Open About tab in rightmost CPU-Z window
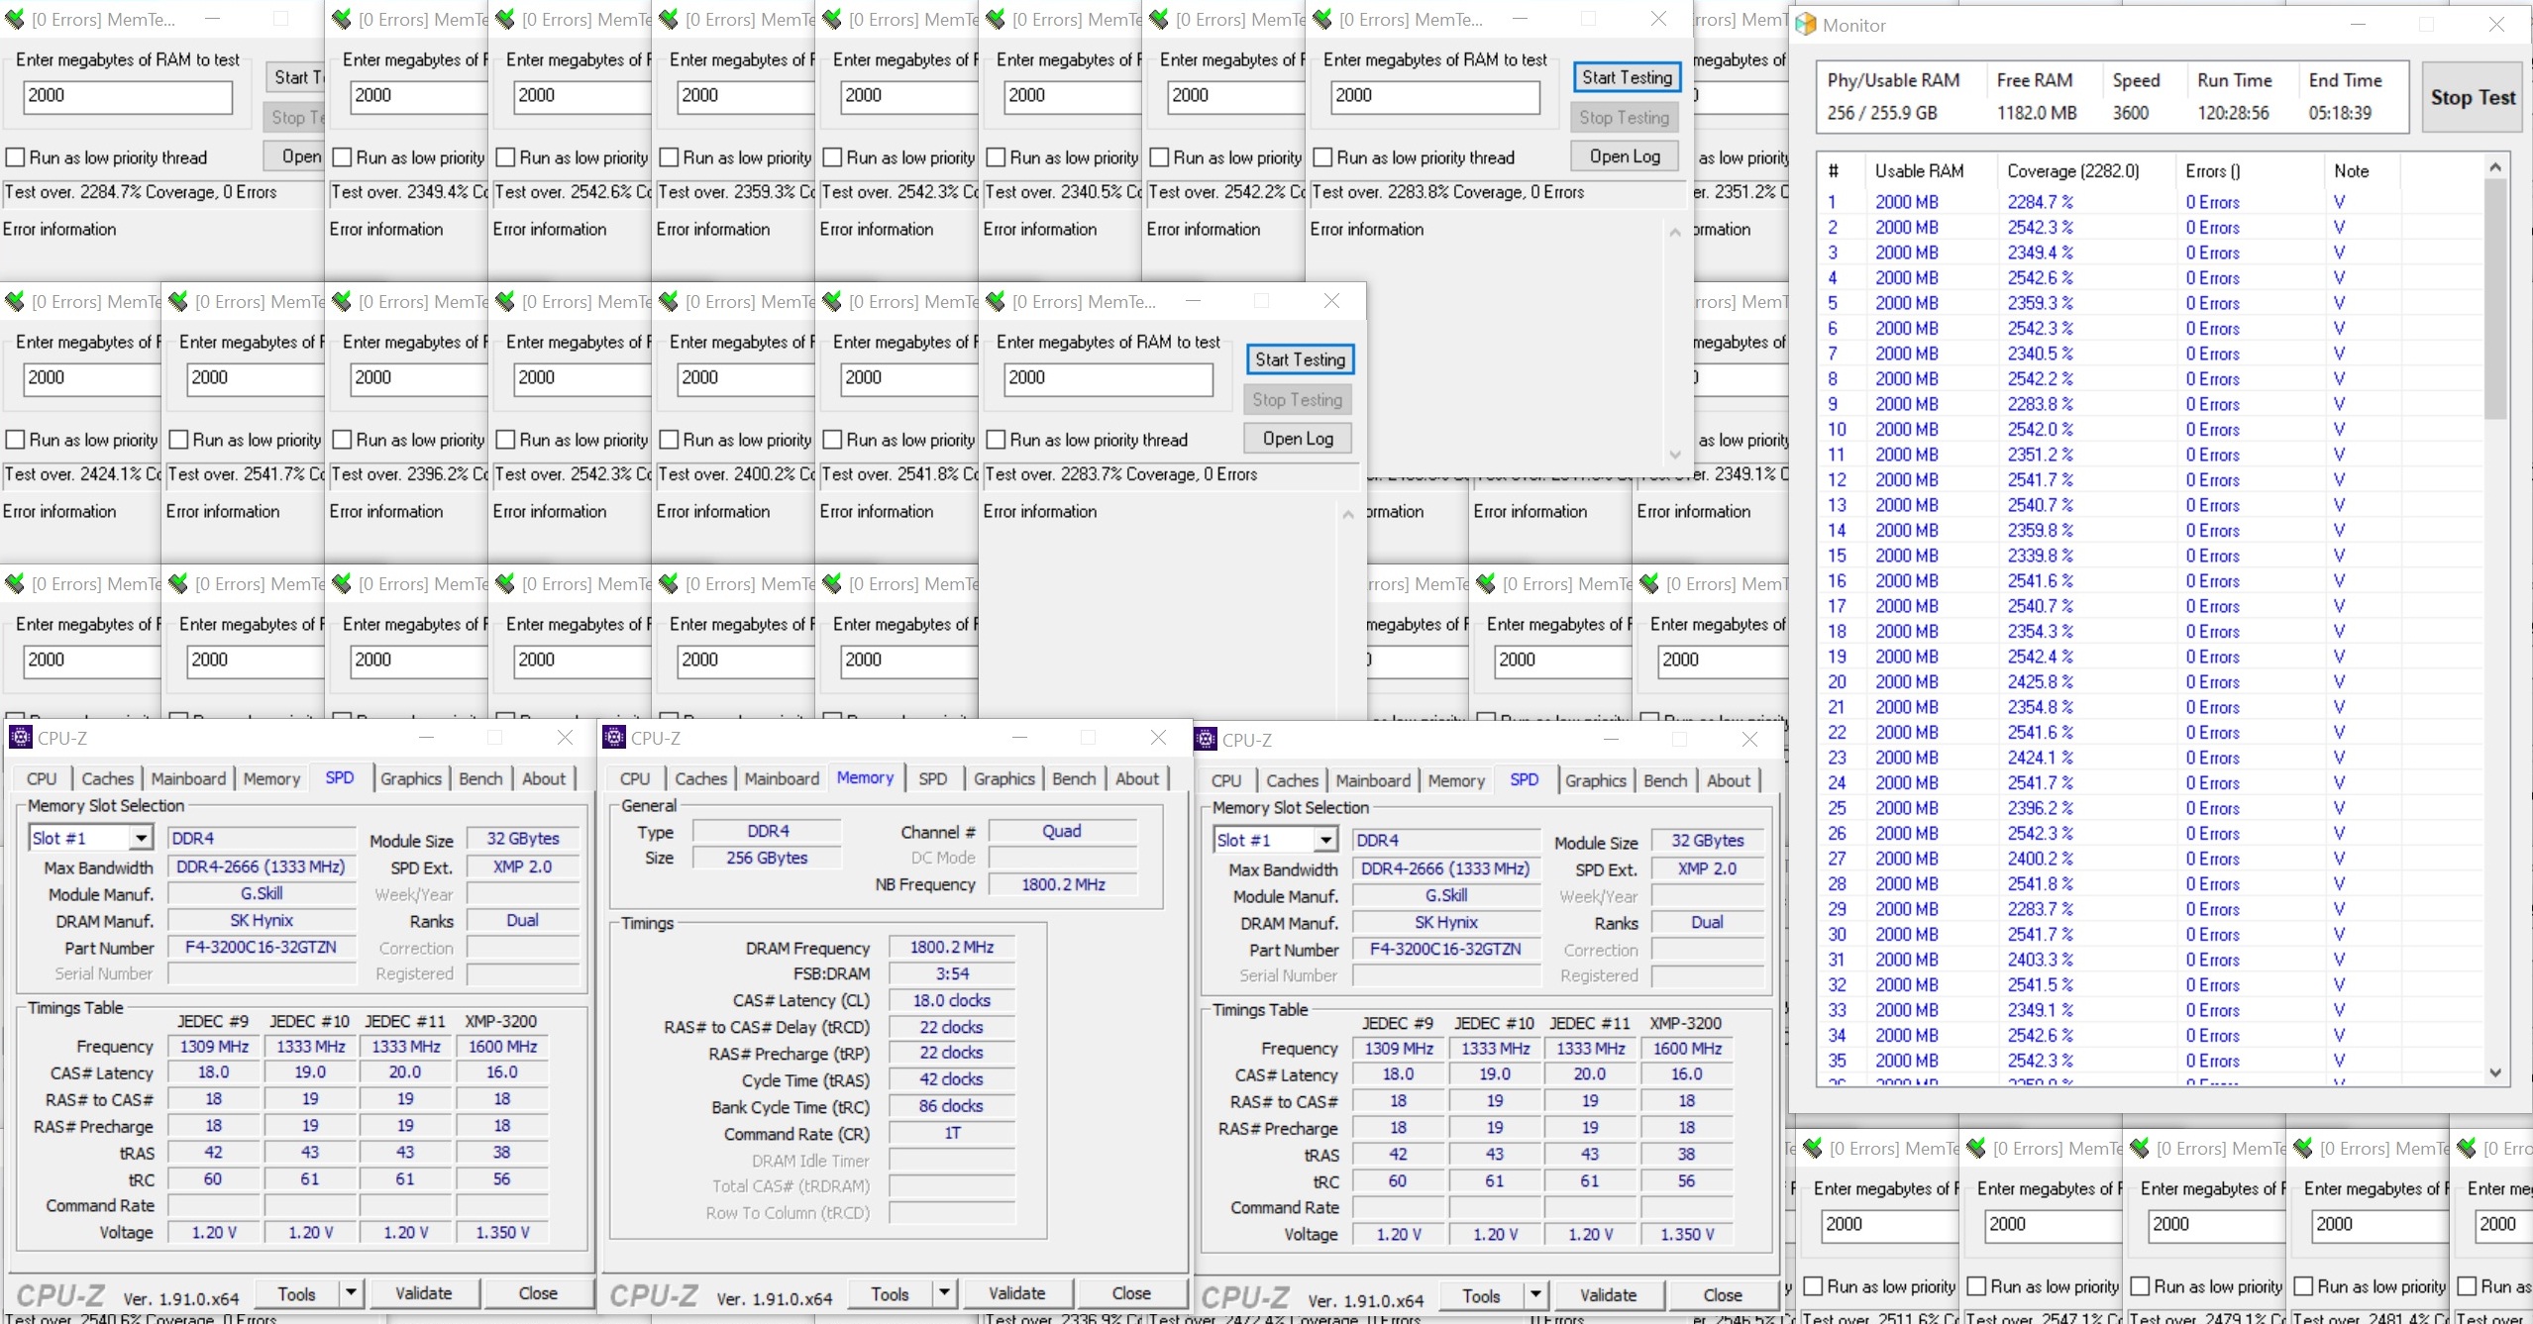 tap(1728, 780)
